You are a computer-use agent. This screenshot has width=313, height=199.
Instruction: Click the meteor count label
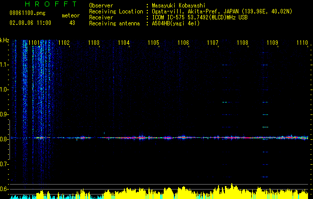tap(71, 15)
